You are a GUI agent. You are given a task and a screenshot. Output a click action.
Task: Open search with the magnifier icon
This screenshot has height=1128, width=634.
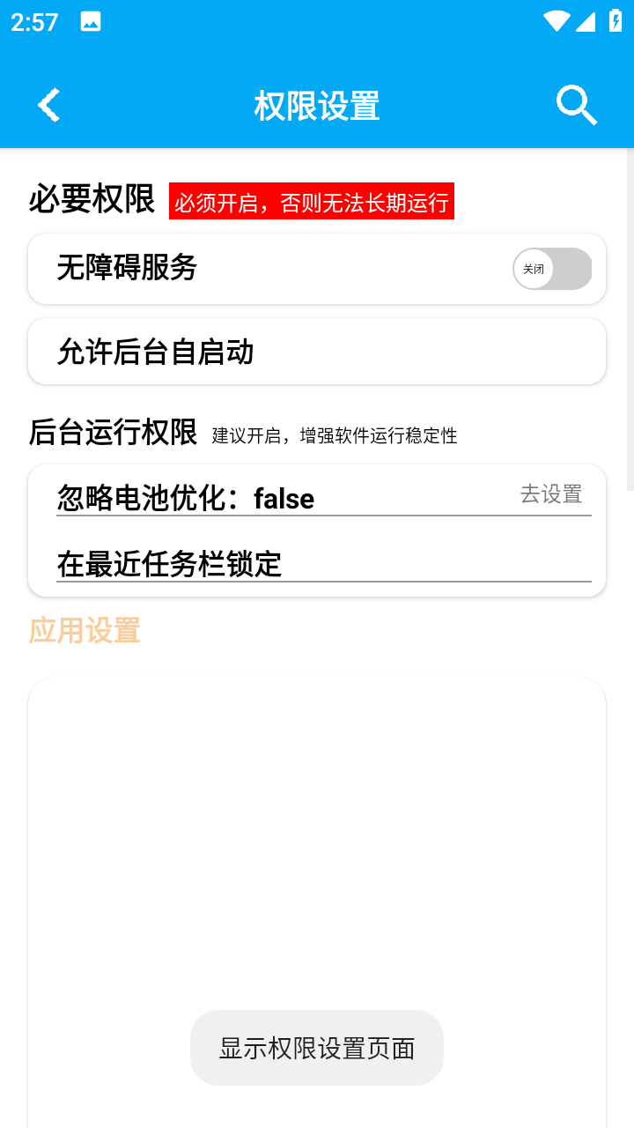pos(577,105)
